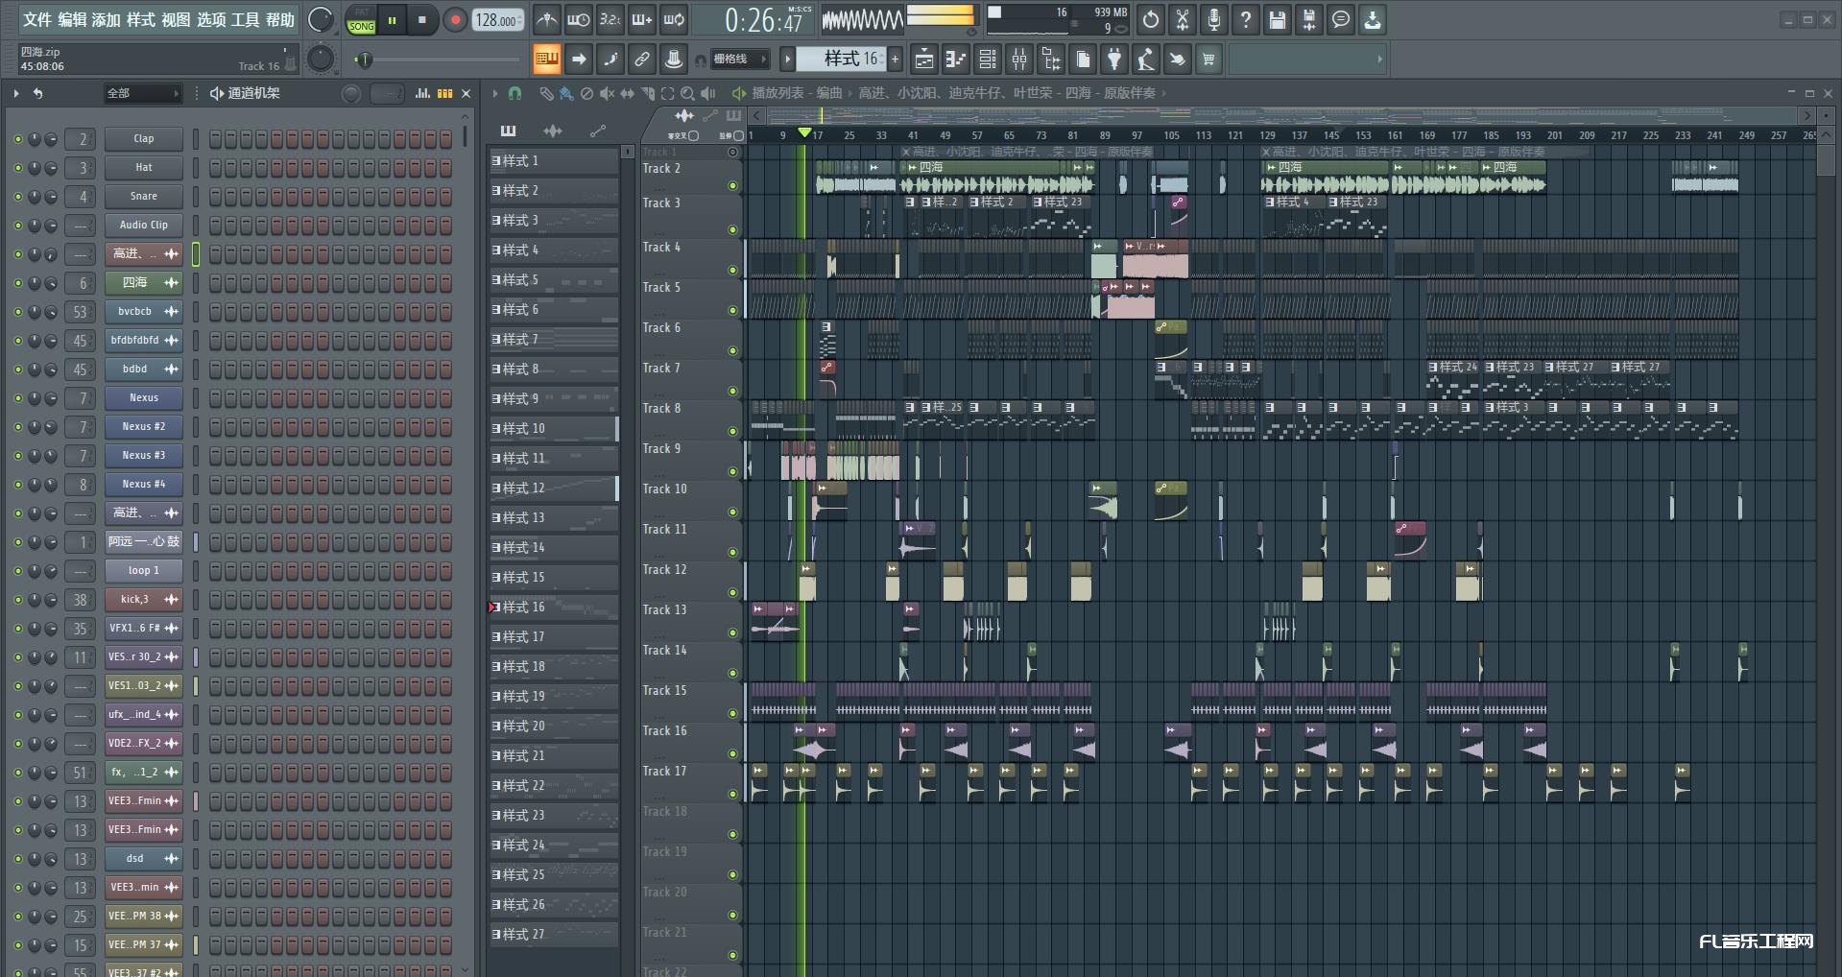The image size is (1842, 977).
Task: Open the browser tree icon
Action: [1051, 60]
